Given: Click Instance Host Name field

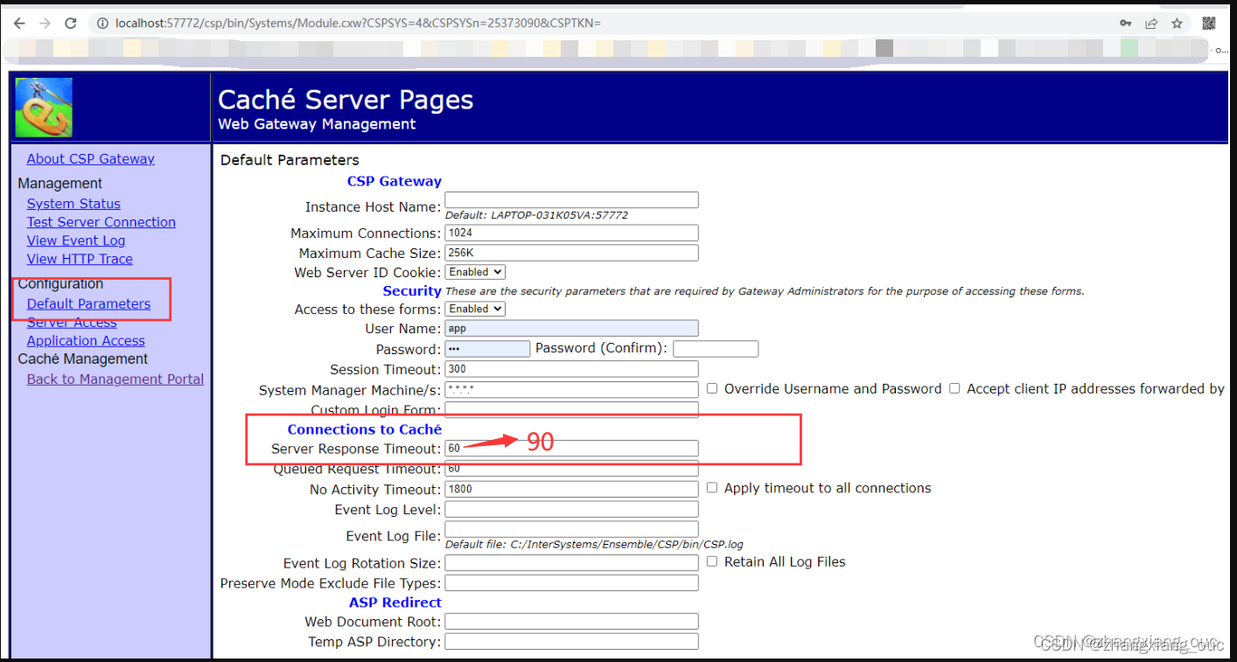Looking at the screenshot, I should coord(571,200).
